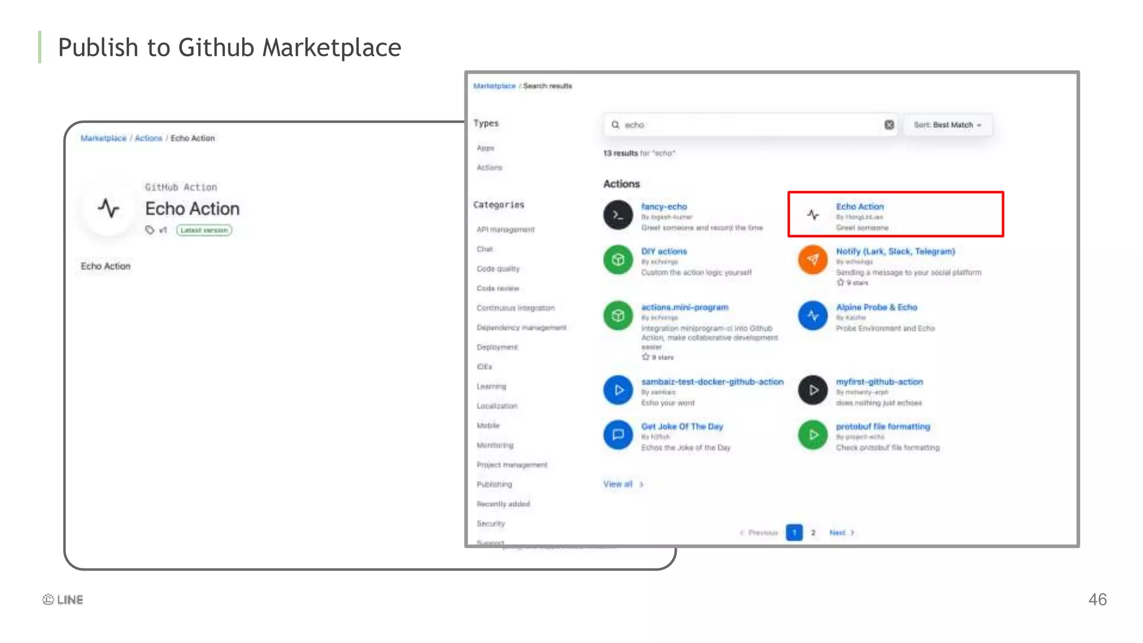Click the Get Joke Of The Day chat icon
This screenshot has height=643, width=1143.
[618, 435]
